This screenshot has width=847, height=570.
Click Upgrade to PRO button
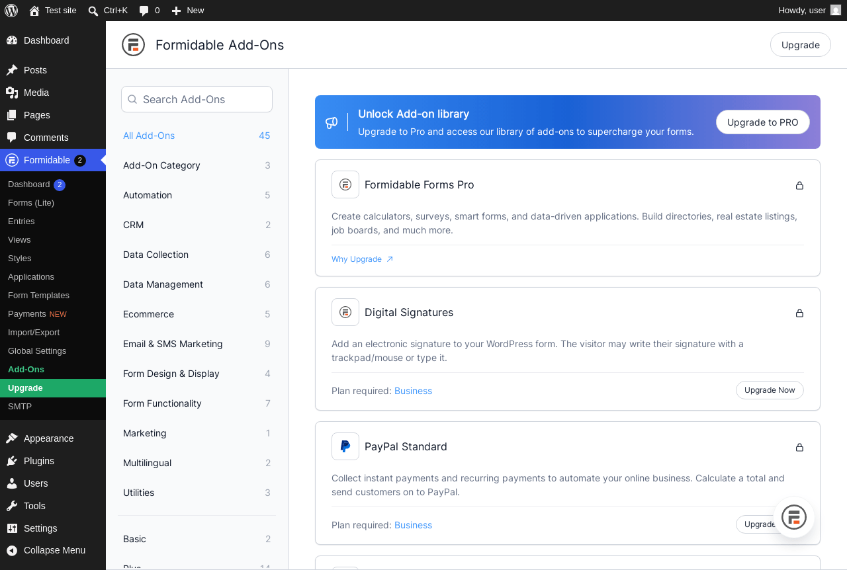[x=763, y=122]
